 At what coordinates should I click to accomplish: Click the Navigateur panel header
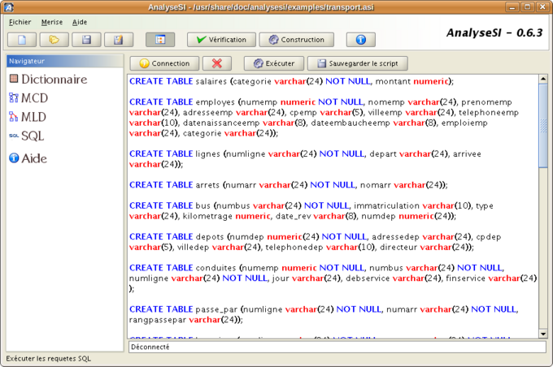click(65, 61)
